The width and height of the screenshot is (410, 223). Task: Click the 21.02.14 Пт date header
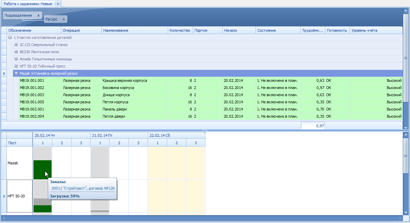pyautogui.click(x=119, y=135)
